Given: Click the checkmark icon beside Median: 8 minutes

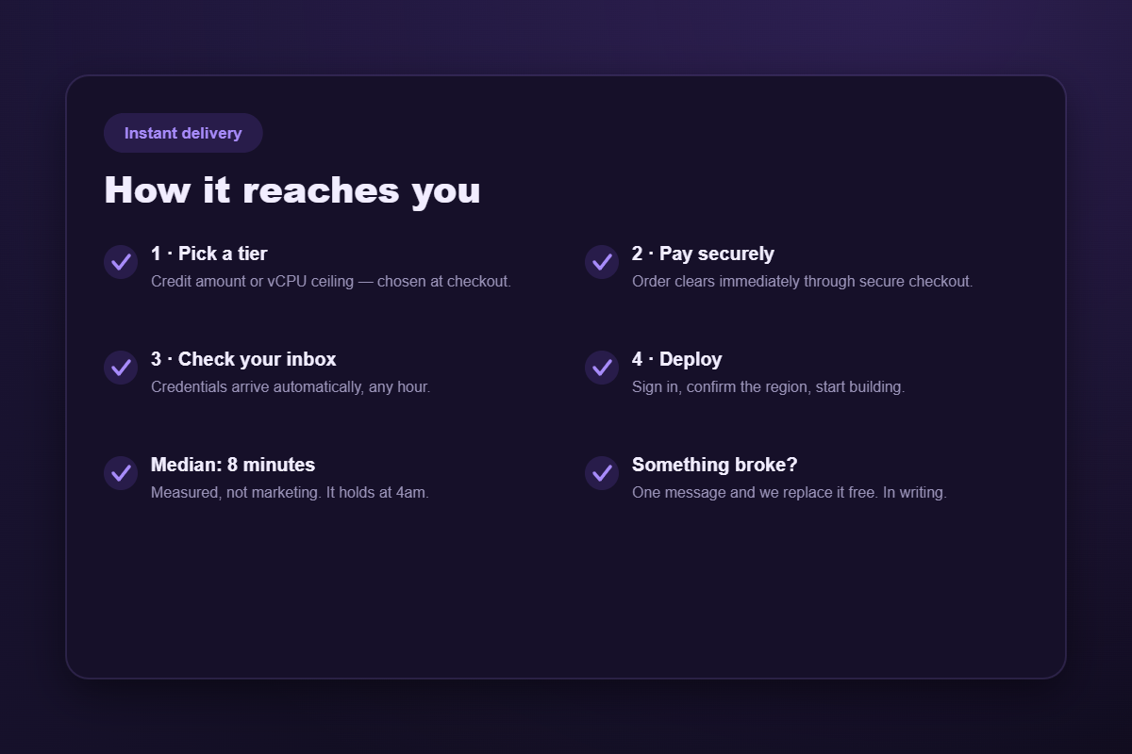Looking at the screenshot, I should tap(121, 473).
